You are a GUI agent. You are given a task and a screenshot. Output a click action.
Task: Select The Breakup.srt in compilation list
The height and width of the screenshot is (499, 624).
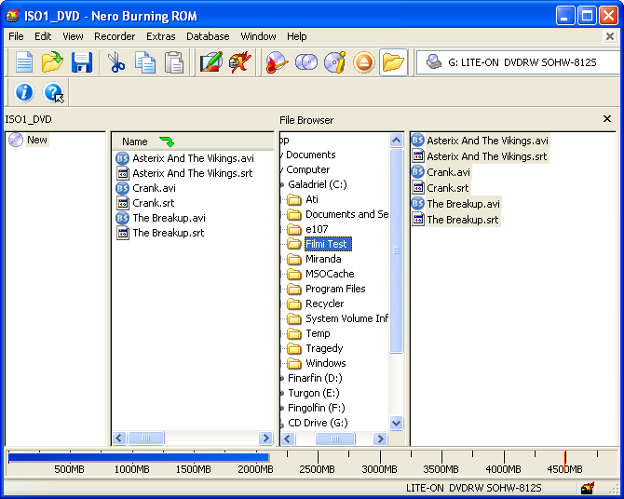click(x=160, y=233)
